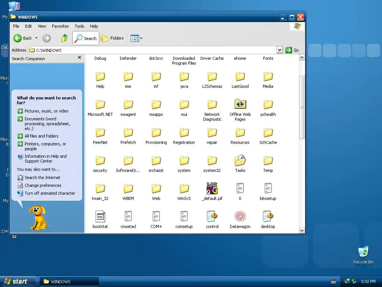This screenshot has height=287, width=382.
Task: Open the Tools menu
Action: coord(79,26)
